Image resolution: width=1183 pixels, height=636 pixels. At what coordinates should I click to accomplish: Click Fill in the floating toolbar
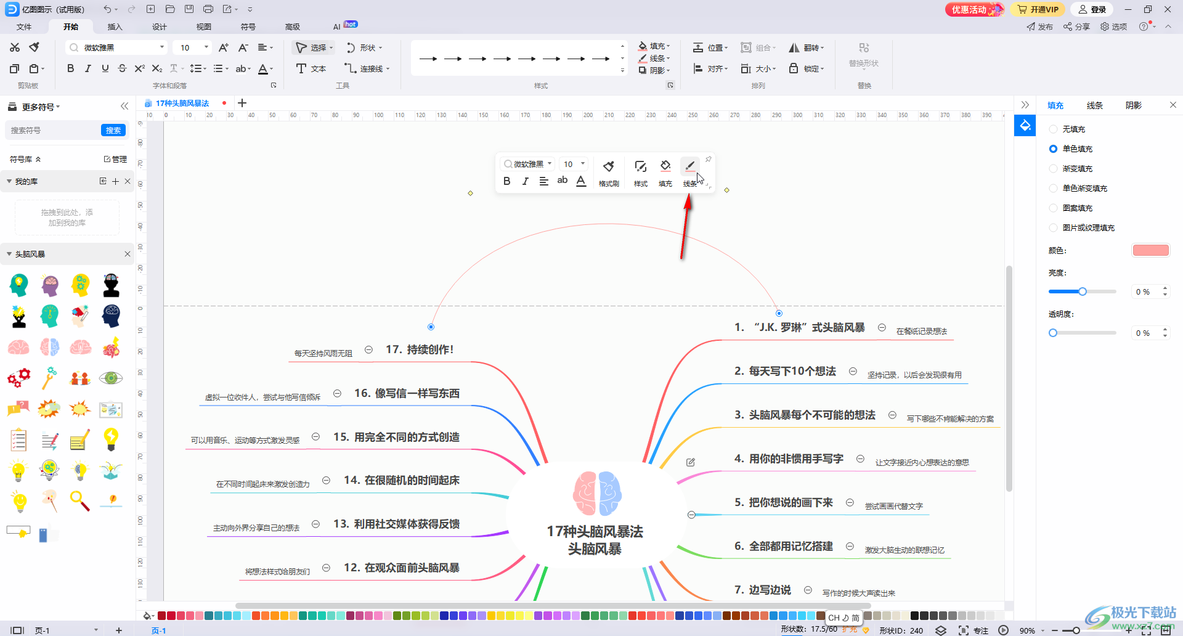pos(665,173)
